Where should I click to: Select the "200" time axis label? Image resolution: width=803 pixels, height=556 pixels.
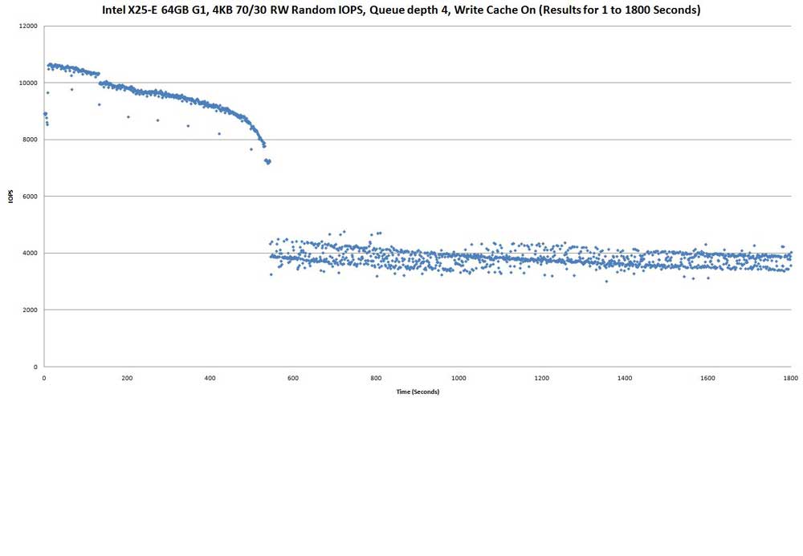coord(127,379)
